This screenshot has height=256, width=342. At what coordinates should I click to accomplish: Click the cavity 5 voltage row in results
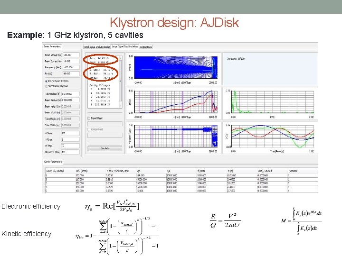[x=101, y=105]
